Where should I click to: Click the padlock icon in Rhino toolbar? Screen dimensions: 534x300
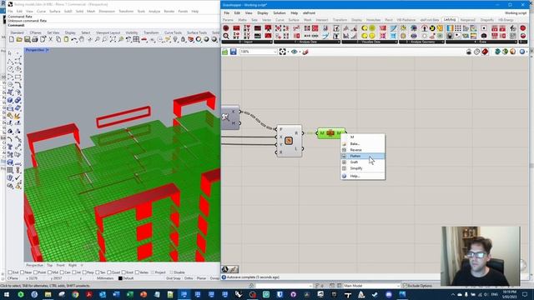(183, 39)
